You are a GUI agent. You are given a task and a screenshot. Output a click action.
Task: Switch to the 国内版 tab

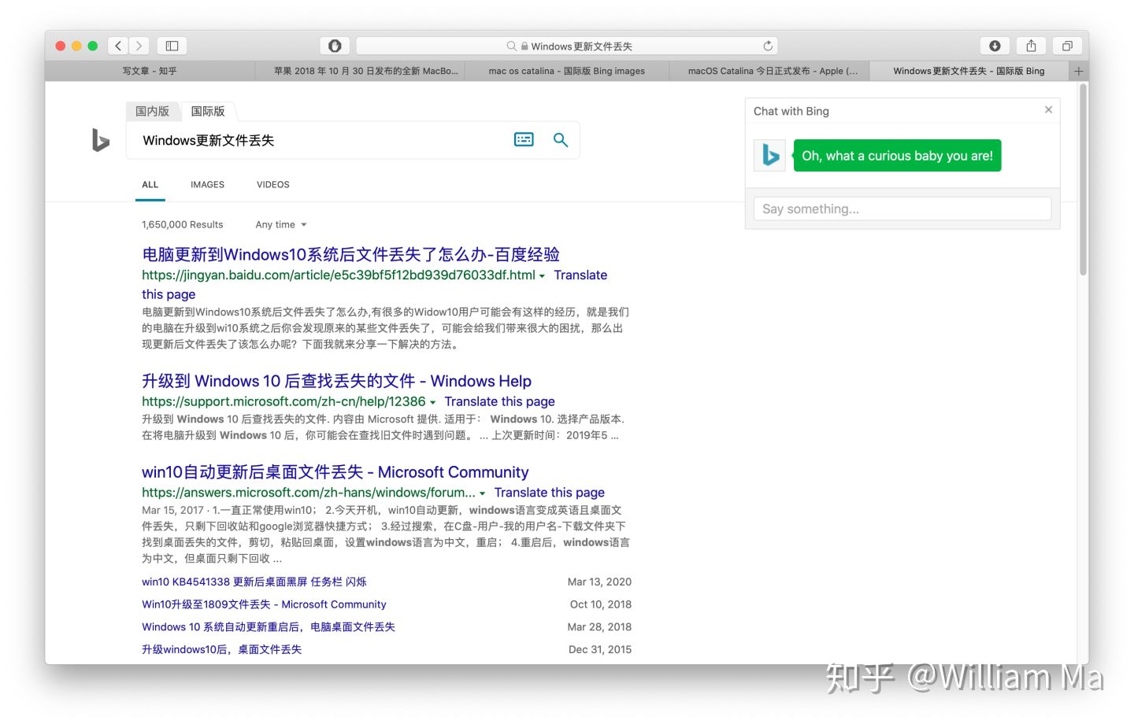point(152,111)
